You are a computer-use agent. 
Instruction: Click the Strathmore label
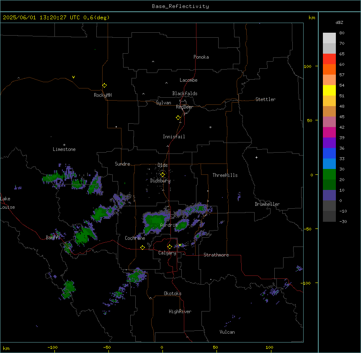[x=216, y=255]
